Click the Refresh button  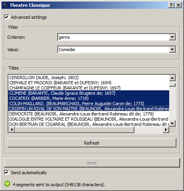pos(92,143)
